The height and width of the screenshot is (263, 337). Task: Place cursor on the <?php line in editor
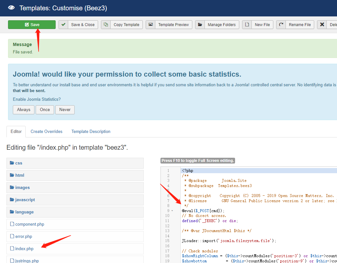tap(187, 171)
